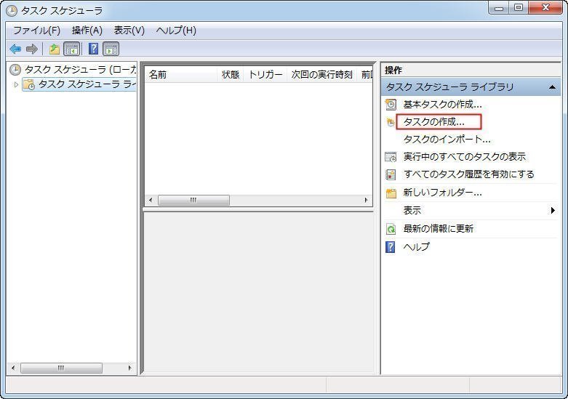Open Help via blue question toolbar icon
This screenshot has height=399, width=568.
[x=94, y=49]
